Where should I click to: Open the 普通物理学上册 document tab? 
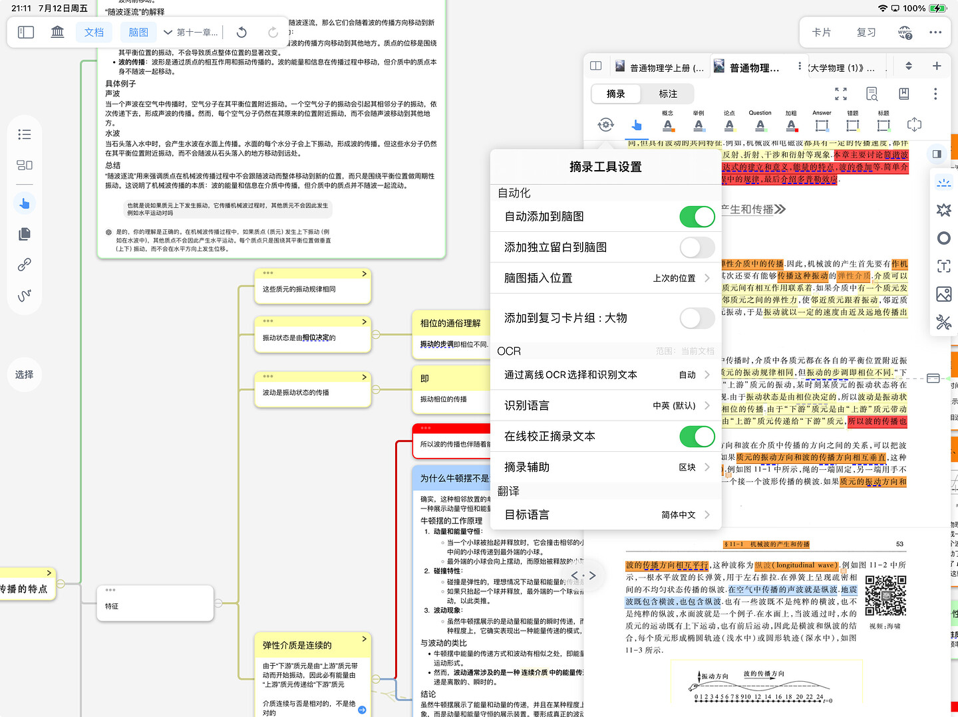(x=660, y=67)
